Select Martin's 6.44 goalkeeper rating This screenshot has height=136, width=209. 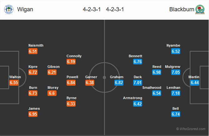click(195, 83)
